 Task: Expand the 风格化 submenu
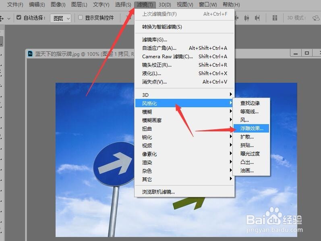(184, 103)
